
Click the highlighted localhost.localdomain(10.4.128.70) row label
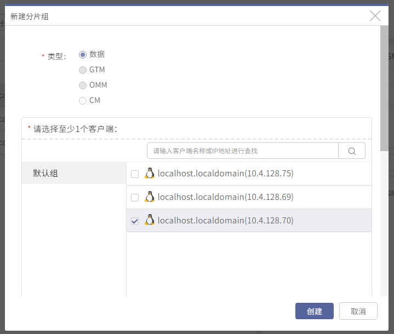point(225,220)
